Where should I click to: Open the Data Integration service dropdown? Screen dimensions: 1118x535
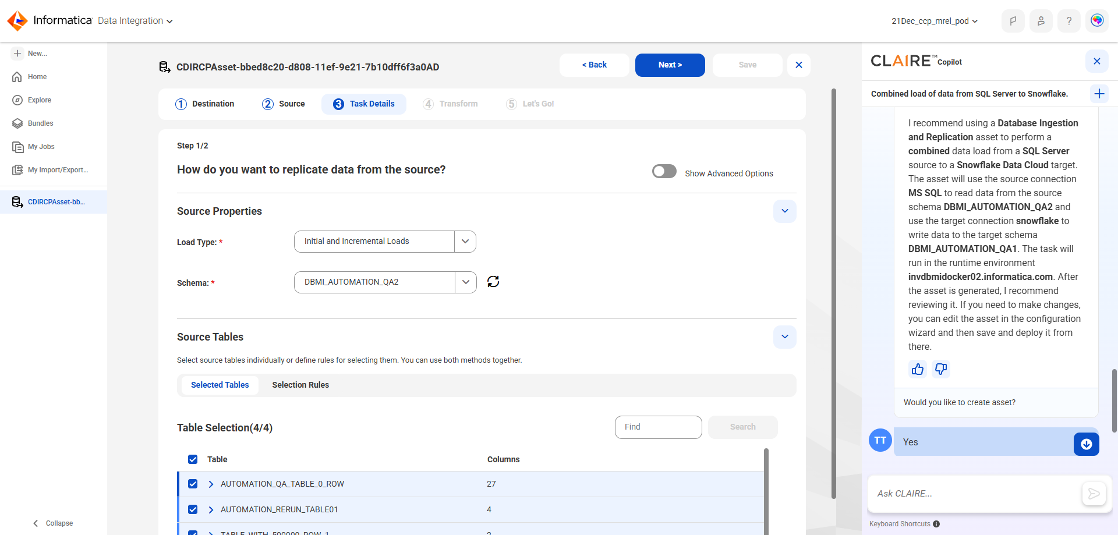[x=135, y=21]
